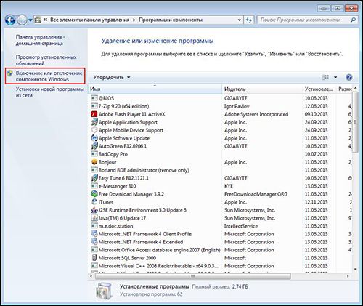Open breadcrumb arrow after Все элементы панели управления
Image resolution: width=363 pixels, height=306 pixels.
(134, 20)
